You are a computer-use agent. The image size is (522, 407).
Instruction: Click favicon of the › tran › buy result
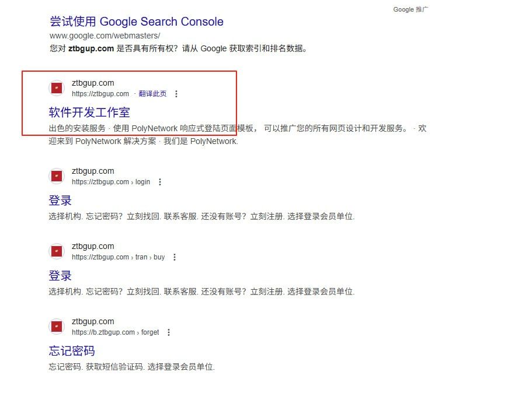57,251
